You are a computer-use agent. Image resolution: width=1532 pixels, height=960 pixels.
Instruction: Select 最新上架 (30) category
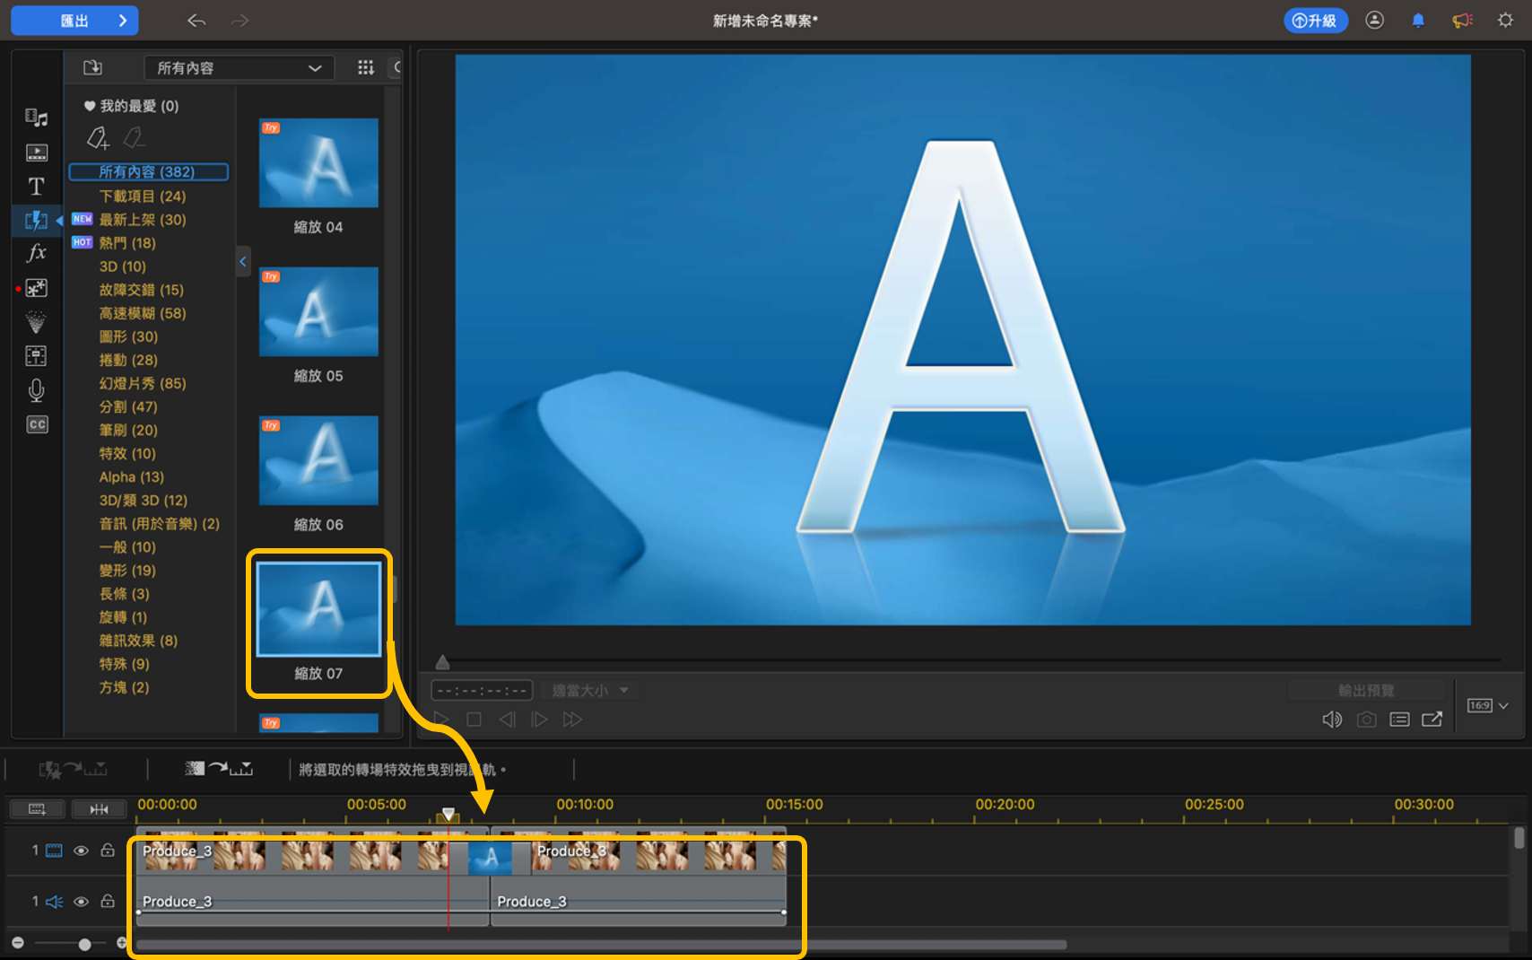click(x=143, y=219)
